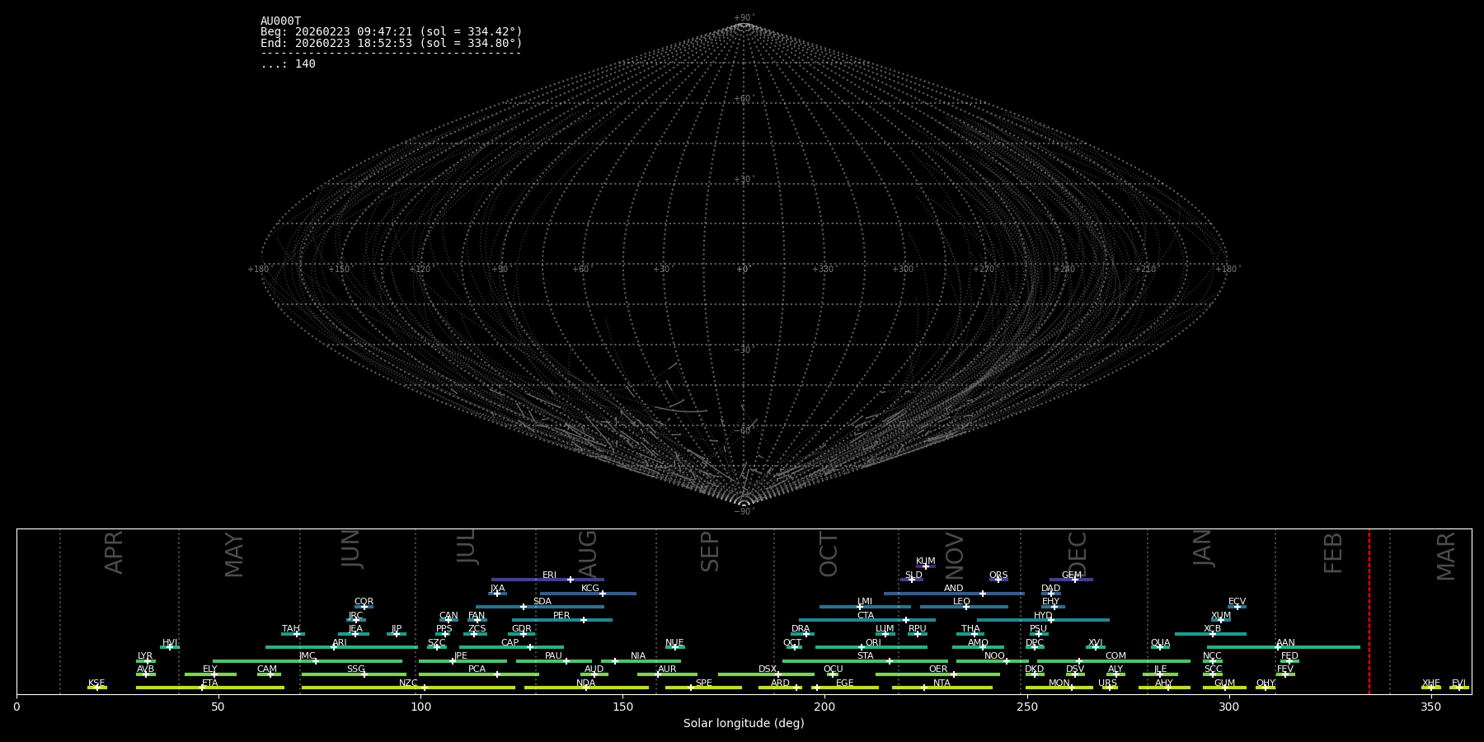Click the CTA shower bar
Screen dimensions: 1484x742
click(867, 620)
